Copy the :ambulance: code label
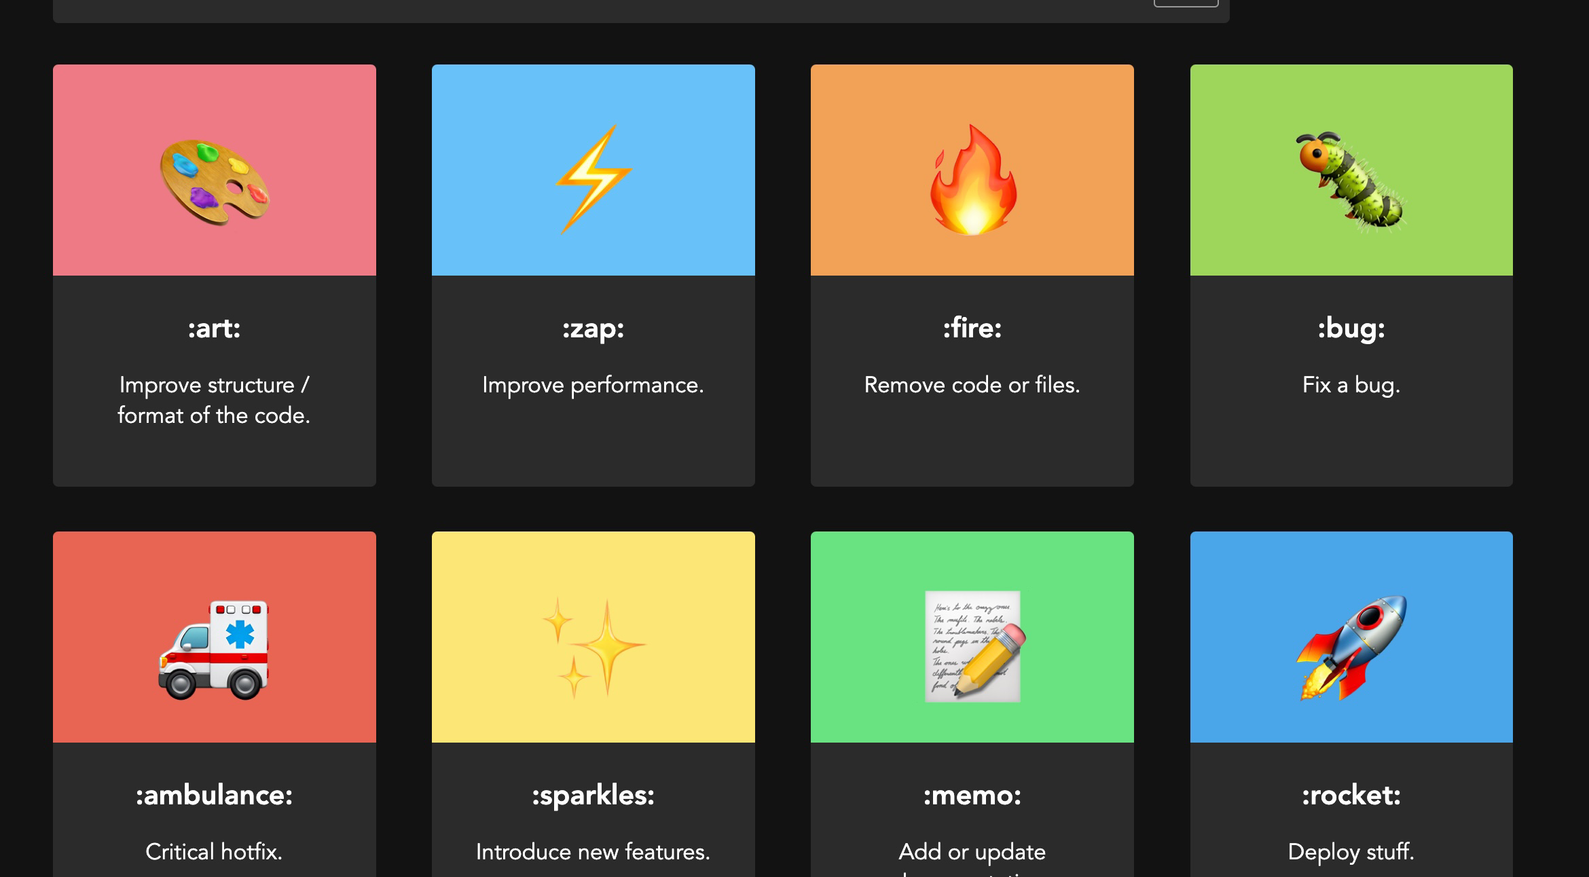Screen dimensions: 1589x877 [215, 796]
